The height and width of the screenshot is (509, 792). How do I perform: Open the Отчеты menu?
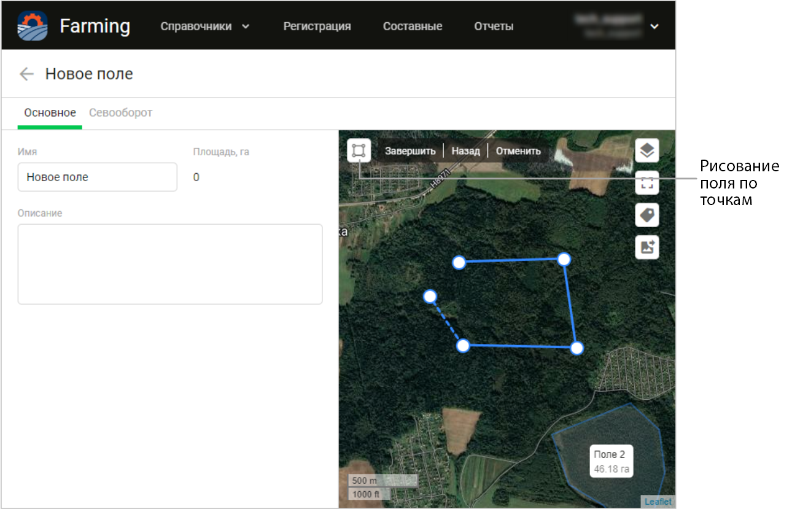click(x=494, y=26)
